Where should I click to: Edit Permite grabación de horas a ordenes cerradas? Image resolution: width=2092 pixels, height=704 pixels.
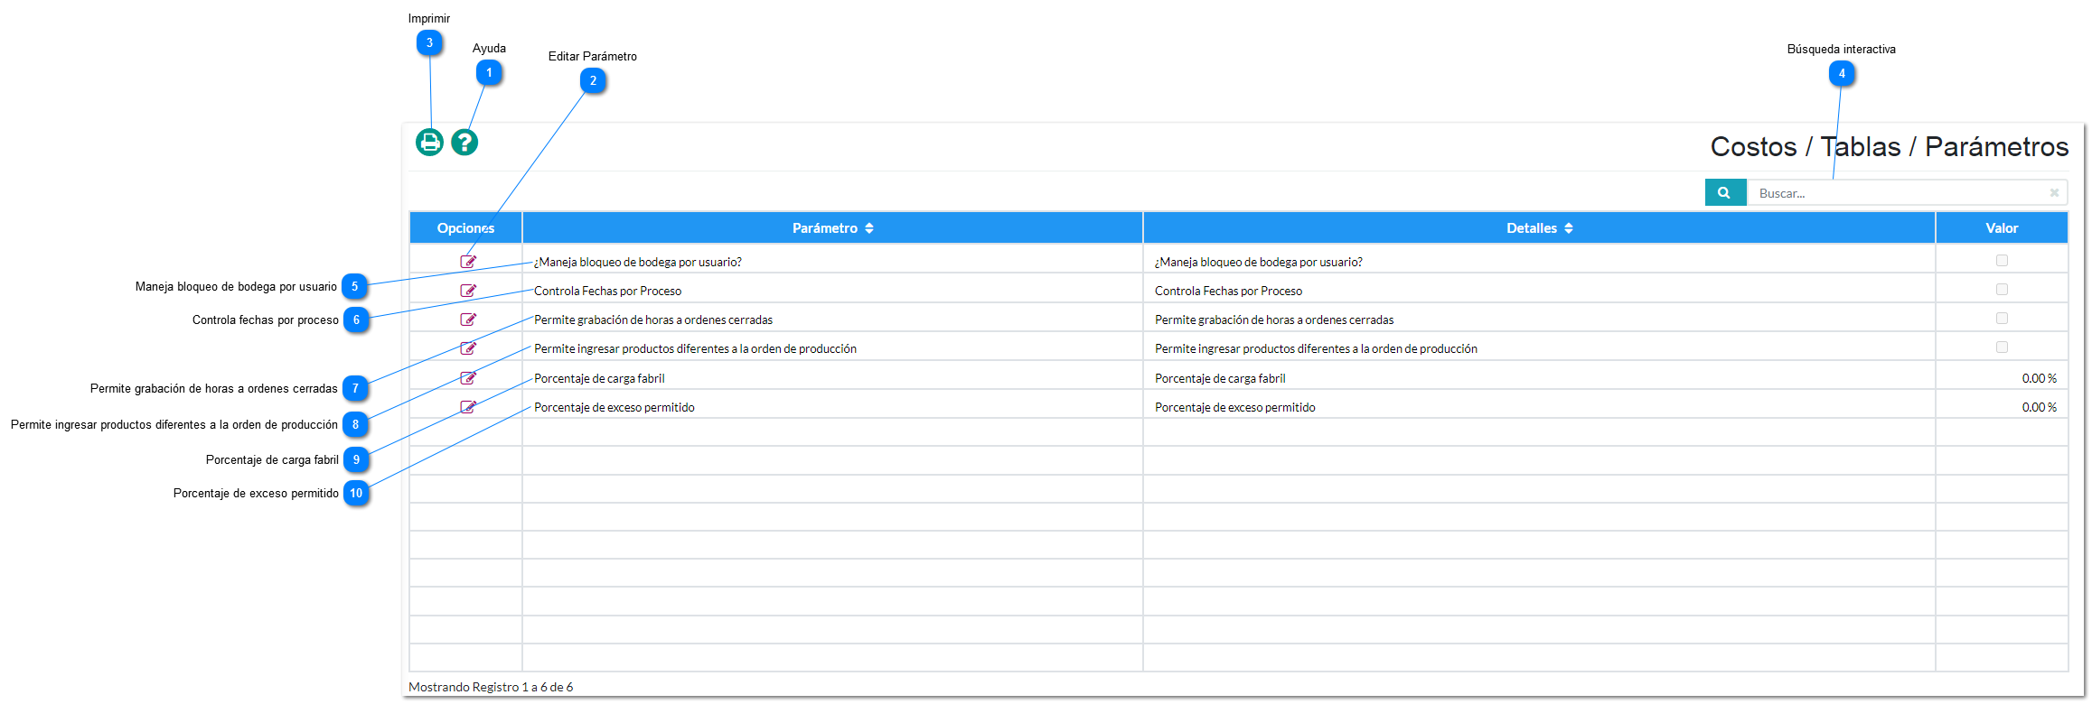coord(468,320)
